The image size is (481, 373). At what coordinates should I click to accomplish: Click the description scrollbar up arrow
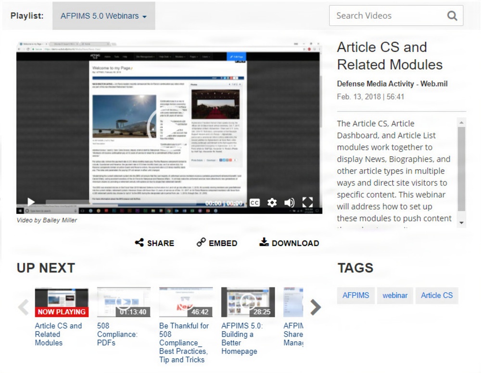pyautogui.click(x=461, y=123)
